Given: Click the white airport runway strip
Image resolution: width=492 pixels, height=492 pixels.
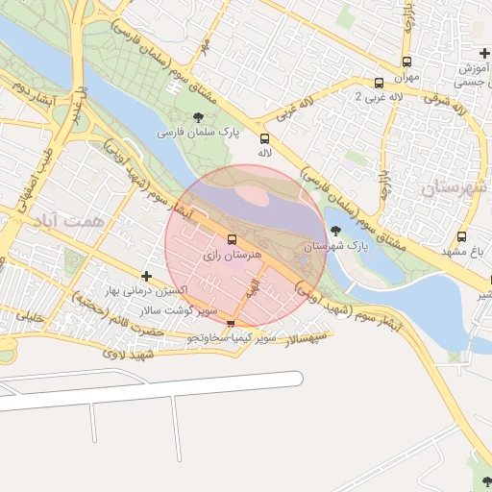Looking at the screenshot, I should pos(151,391).
